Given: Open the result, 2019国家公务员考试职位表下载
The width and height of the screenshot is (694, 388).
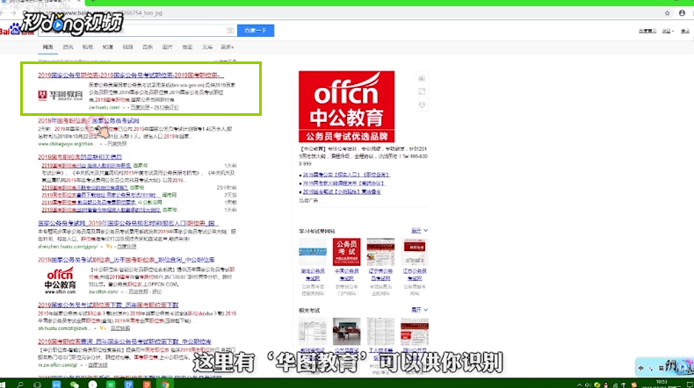Looking at the screenshot, I should coord(108,305).
